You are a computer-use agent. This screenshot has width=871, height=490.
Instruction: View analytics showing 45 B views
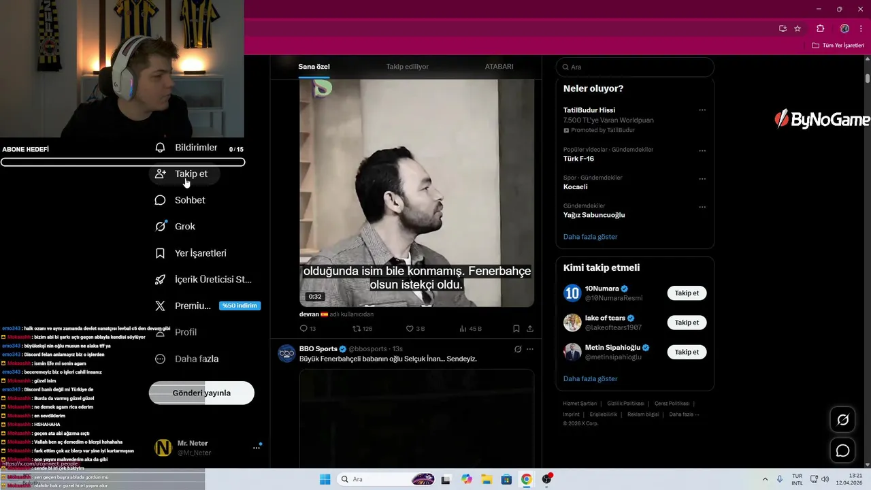pos(470,329)
